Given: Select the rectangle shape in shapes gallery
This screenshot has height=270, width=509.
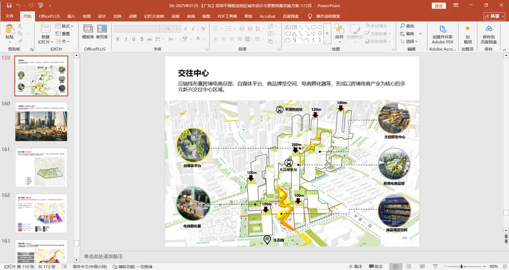Looking at the screenshot, I should [x=313, y=27].
